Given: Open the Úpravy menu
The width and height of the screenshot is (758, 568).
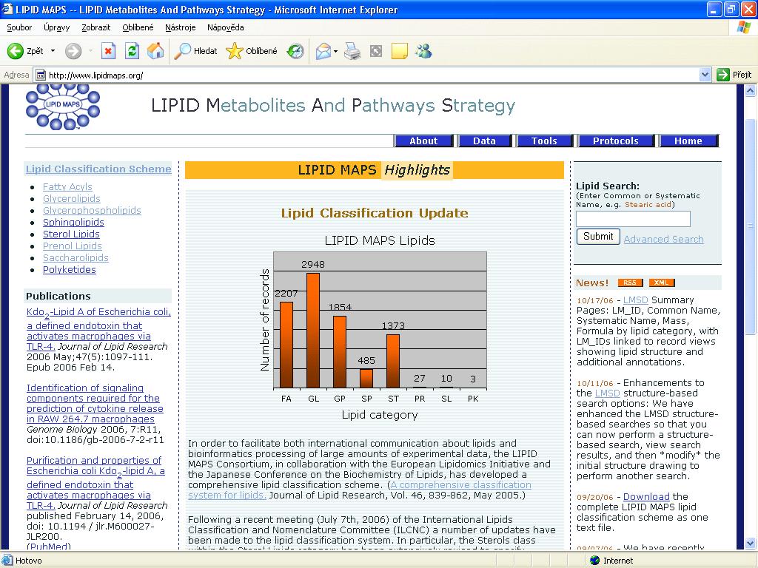Looking at the screenshot, I should [56, 27].
